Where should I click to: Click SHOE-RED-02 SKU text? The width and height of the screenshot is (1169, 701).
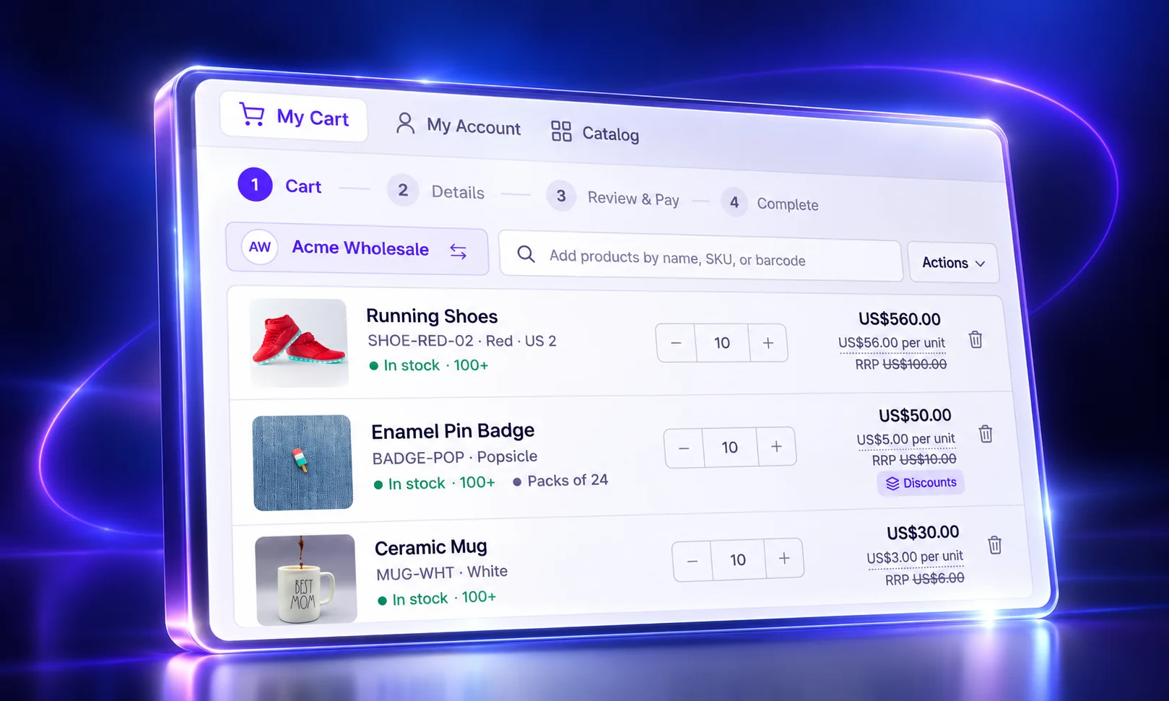(420, 340)
